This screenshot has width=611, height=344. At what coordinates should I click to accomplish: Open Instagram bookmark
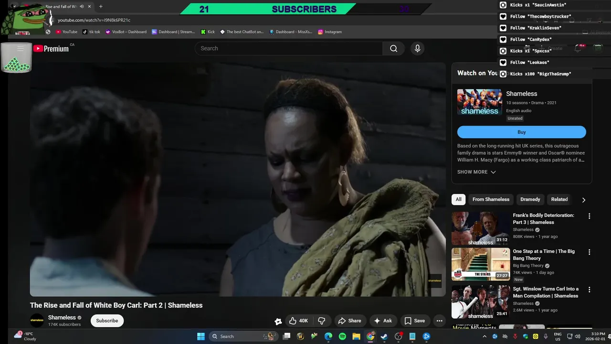pyautogui.click(x=330, y=32)
